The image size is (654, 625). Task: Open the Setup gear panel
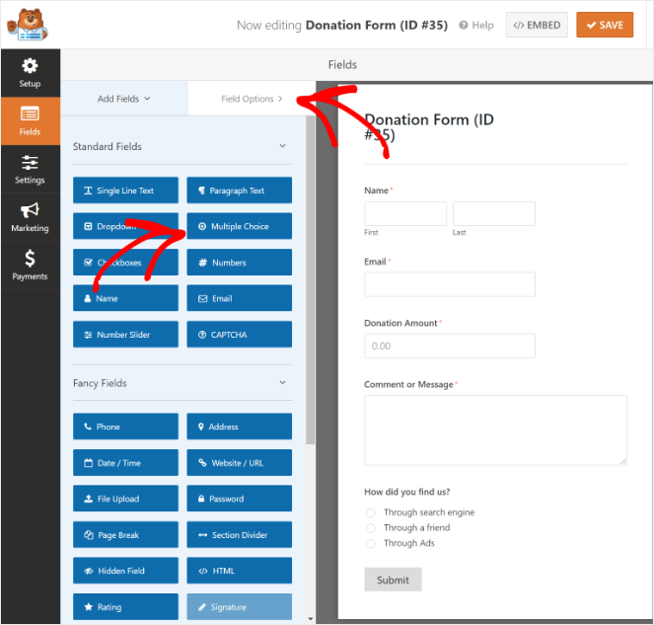tap(30, 73)
